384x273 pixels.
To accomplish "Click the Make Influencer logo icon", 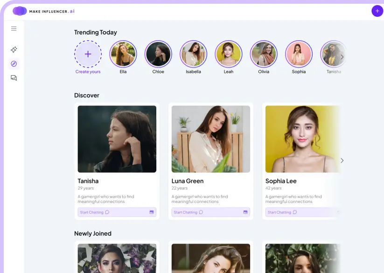I will point(19,10).
